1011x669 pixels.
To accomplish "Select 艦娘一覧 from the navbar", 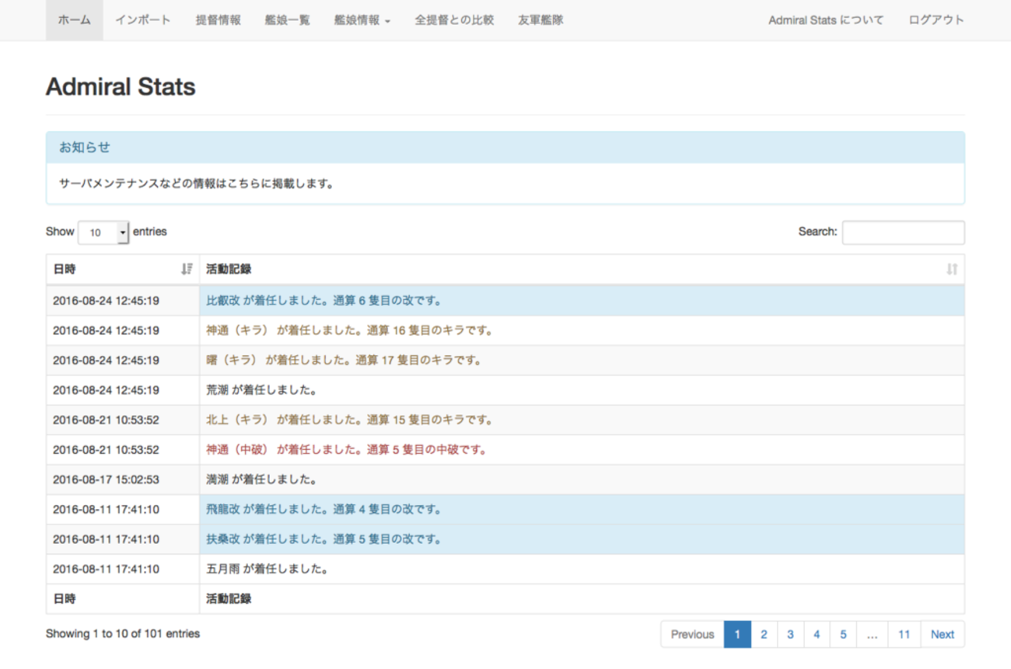I will [287, 20].
